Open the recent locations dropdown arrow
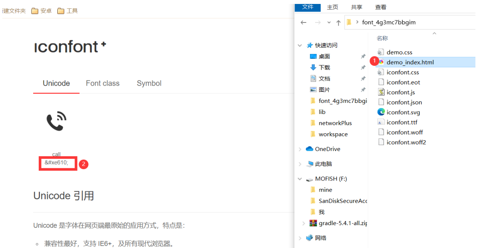The image size is (477, 248). tap(329, 22)
